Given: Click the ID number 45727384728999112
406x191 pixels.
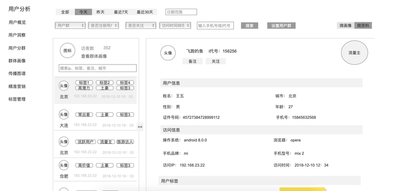Looking at the screenshot, I should click(201, 117).
